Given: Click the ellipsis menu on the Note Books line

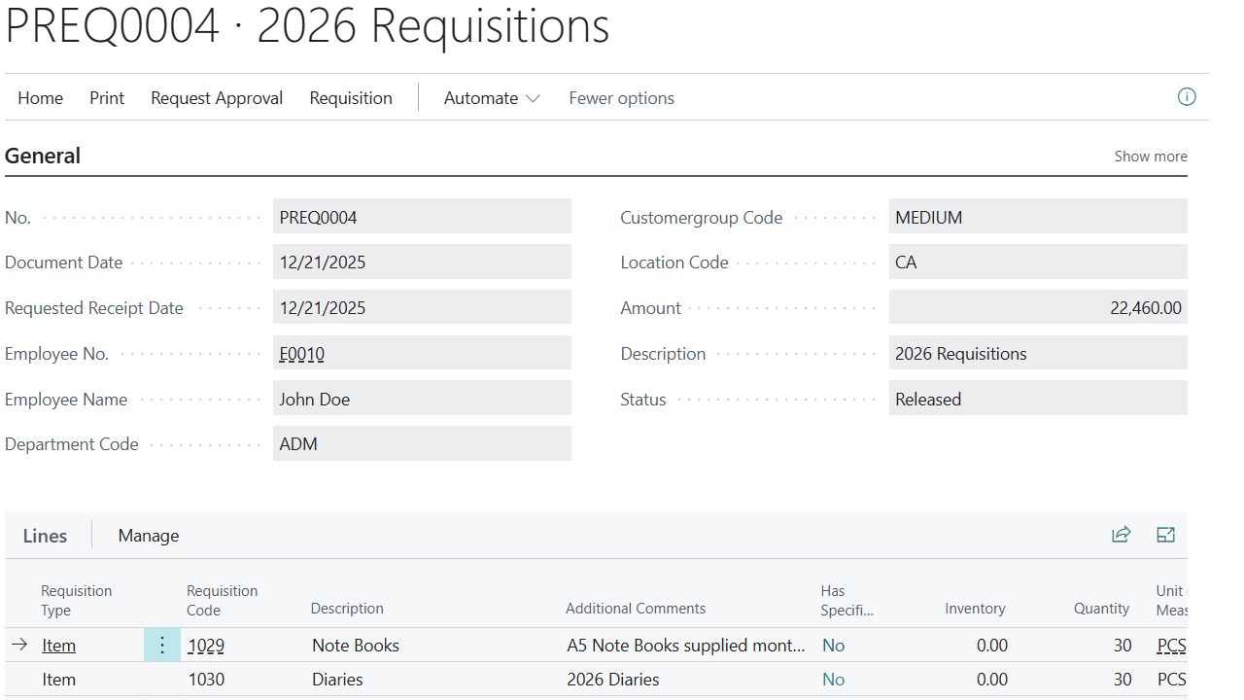Looking at the screenshot, I should [161, 645].
